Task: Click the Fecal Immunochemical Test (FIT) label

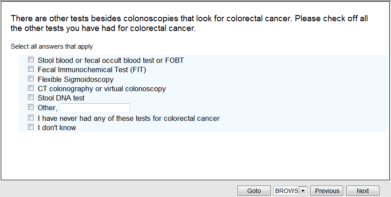Action: pyautogui.click(x=92, y=70)
